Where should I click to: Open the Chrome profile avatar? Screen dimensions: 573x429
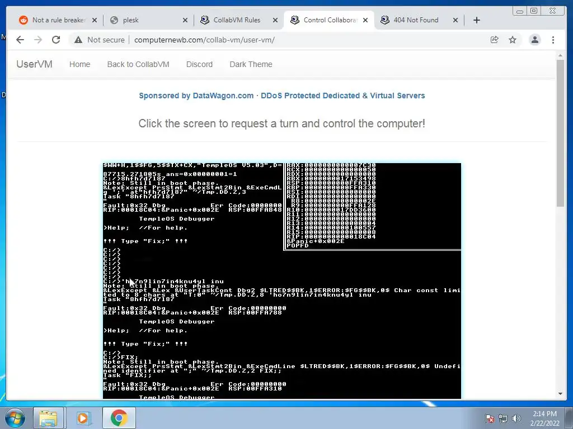point(534,40)
